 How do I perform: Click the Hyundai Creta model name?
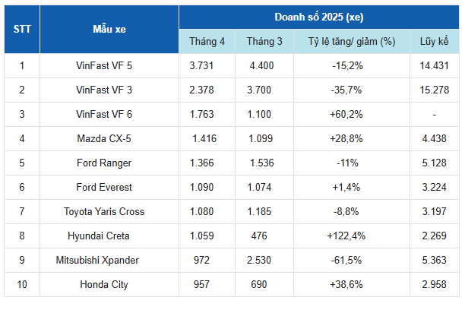109,236
